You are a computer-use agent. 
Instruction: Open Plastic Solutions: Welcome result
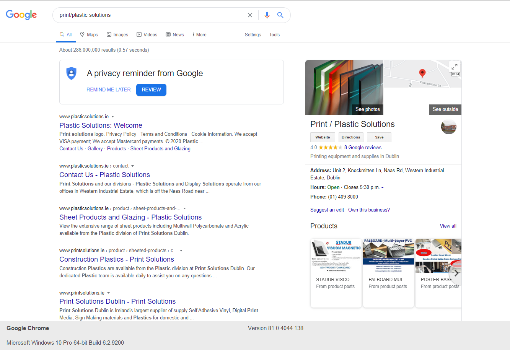(x=101, y=125)
